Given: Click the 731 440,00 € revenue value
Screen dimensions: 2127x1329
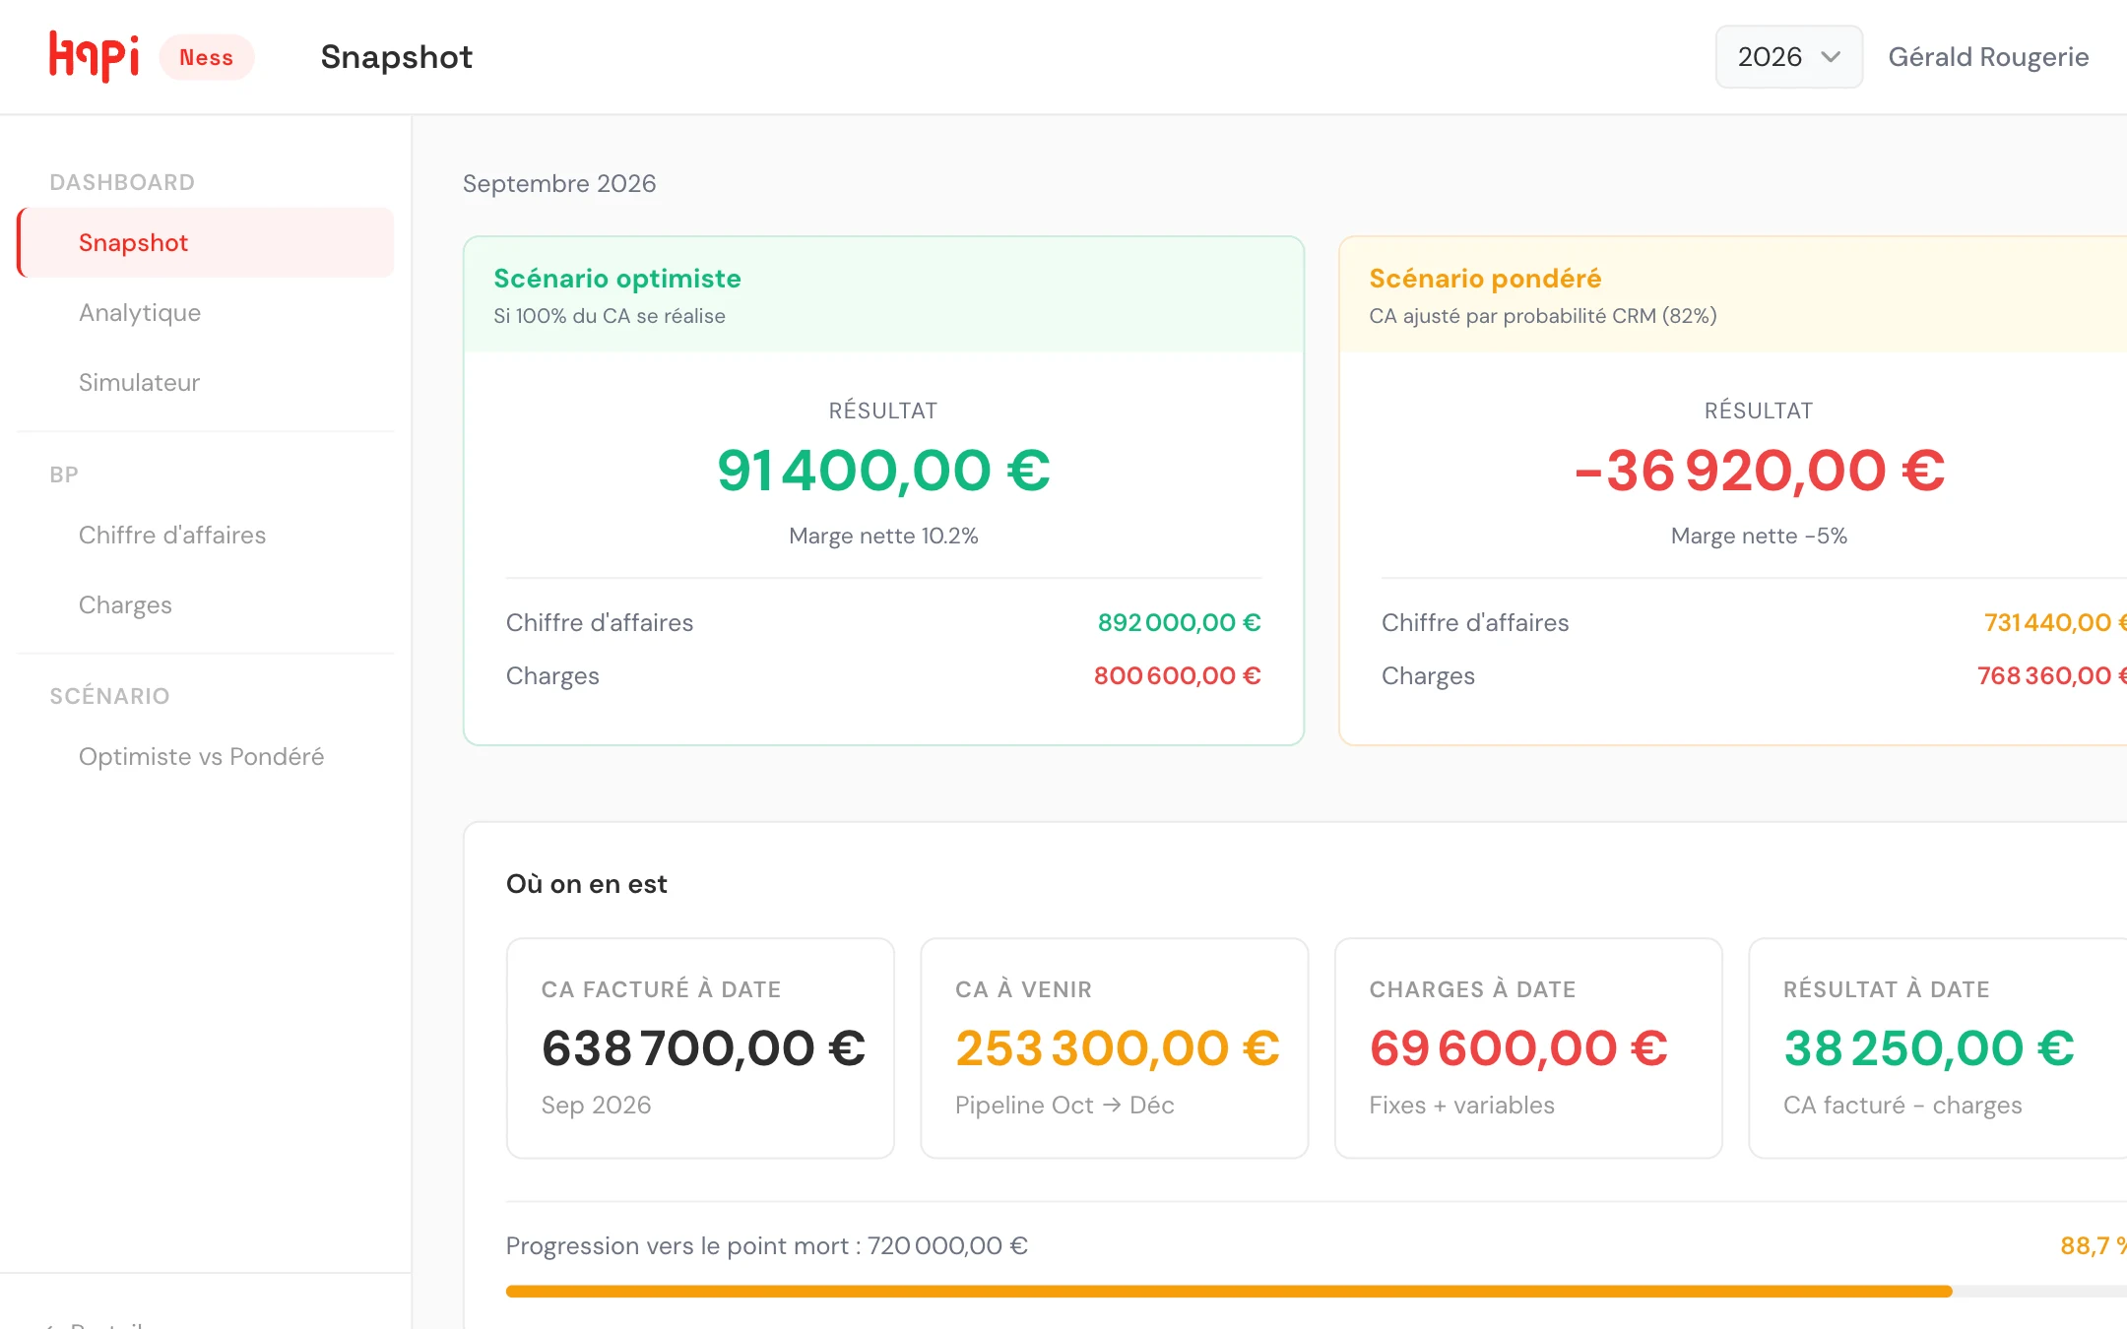Looking at the screenshot, I should [2055, 622].
